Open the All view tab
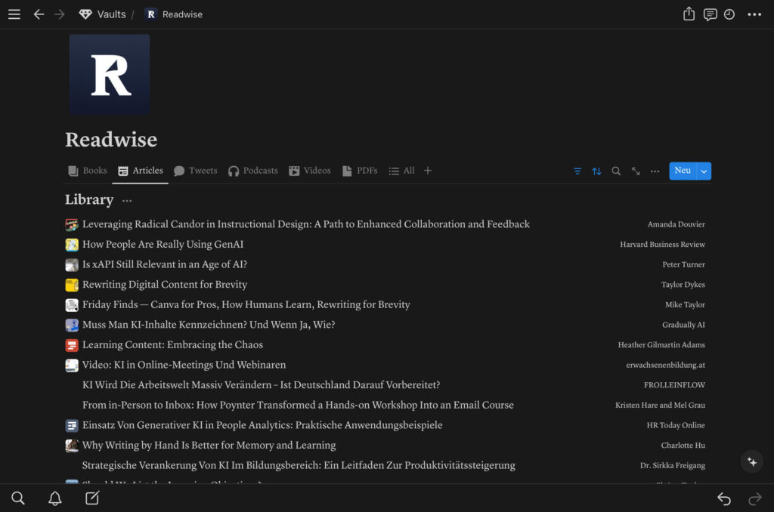Viewport: 774px width, 512px height. 401,171
